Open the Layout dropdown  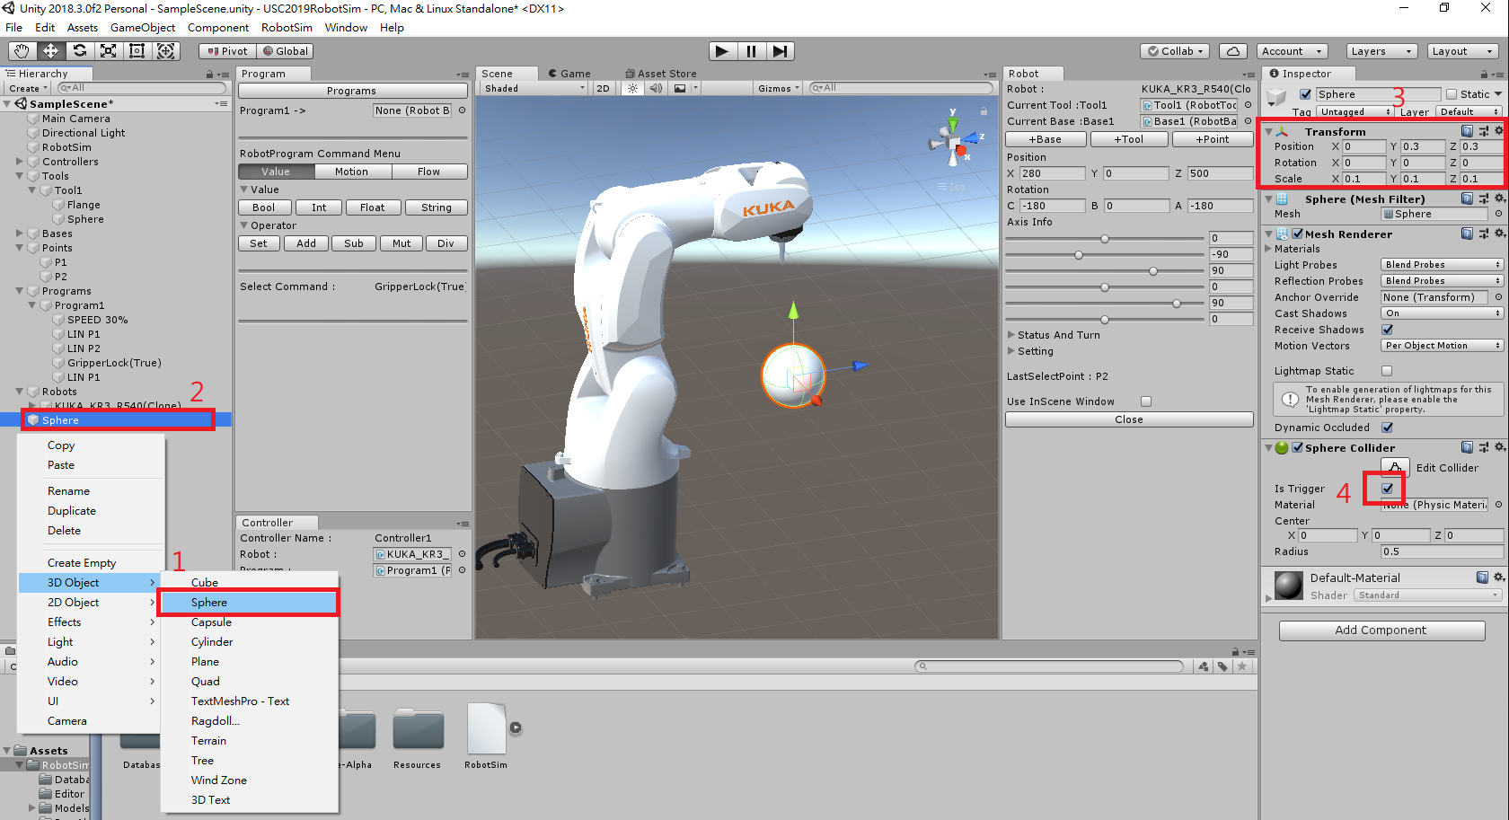[1462, 51]
